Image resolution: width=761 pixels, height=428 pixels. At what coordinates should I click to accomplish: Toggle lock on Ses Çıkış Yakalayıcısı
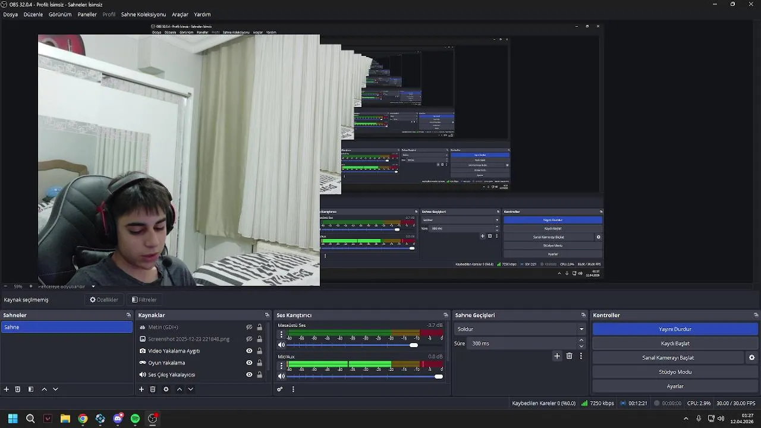coord(260,374)
